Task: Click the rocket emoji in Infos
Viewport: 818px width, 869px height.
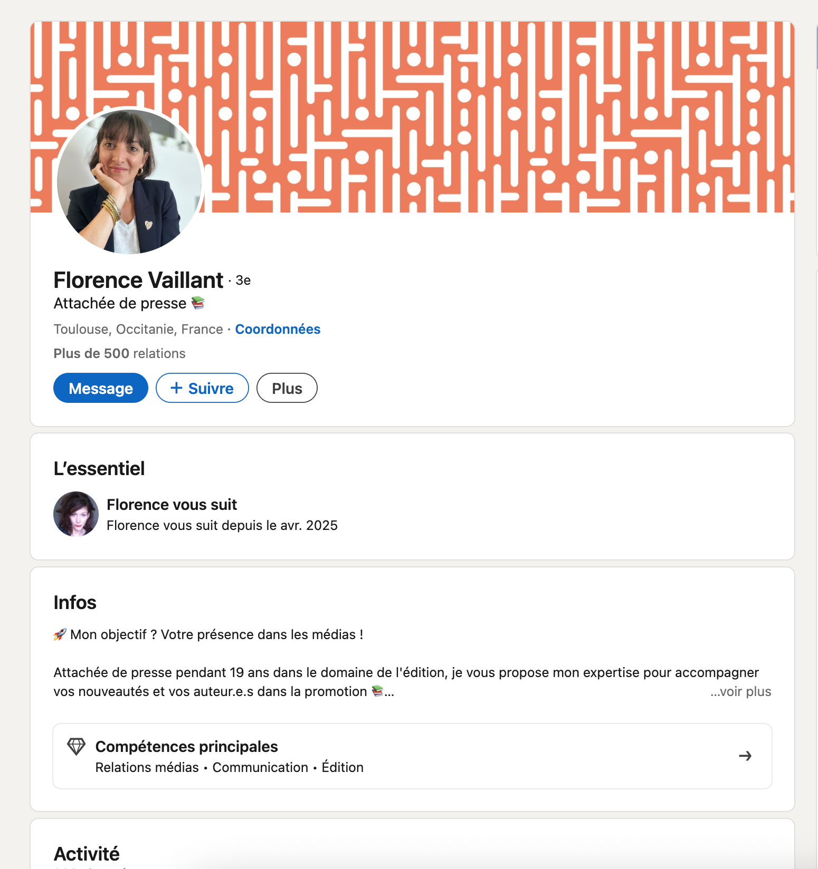Action: coord(60,634)
